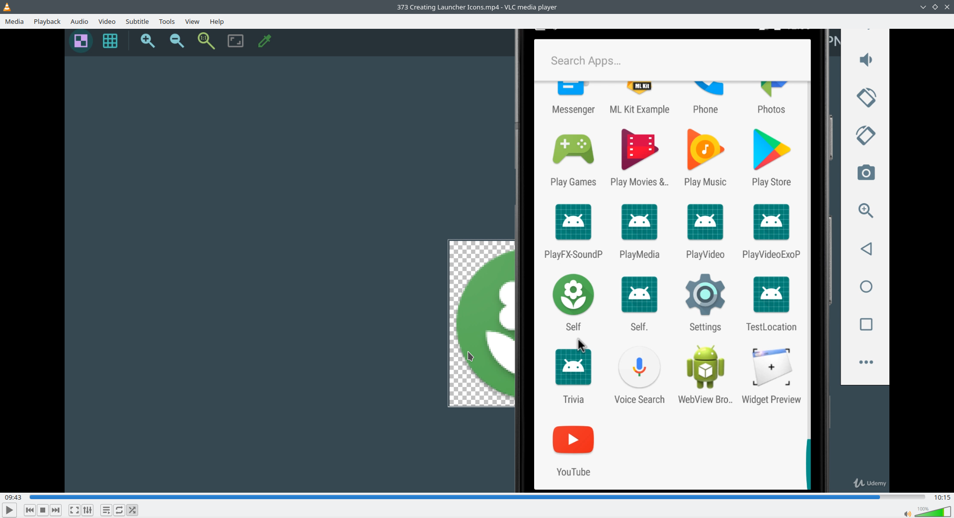Screen dimensions: 954x518
Task: Go to previous media in VLC
Action: pyautogui.click(x=30, y=510)
